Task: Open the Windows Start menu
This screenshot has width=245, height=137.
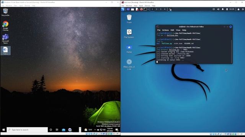Action: pos(3,130)
